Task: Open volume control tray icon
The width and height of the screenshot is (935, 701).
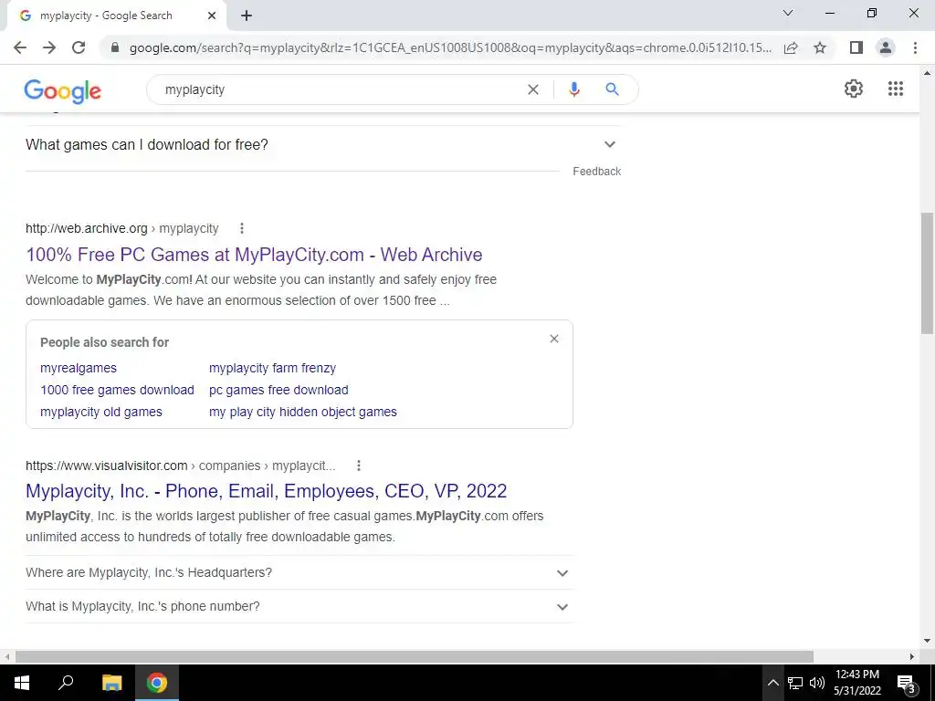Action: [817, 683]
